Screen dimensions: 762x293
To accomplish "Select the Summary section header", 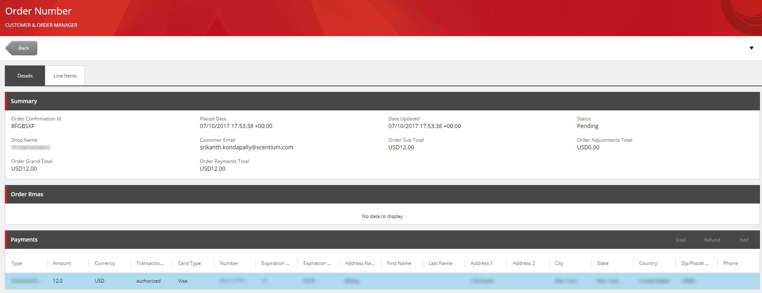I will [382, 101].
